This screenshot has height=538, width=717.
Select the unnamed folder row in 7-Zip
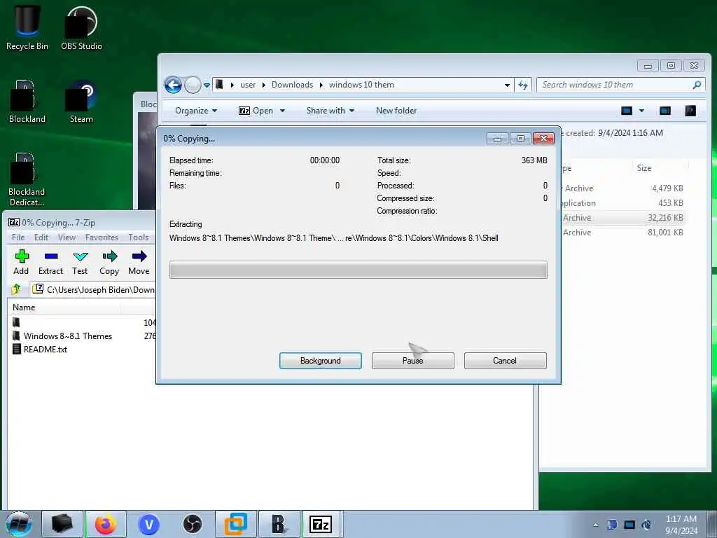[83, 322]
